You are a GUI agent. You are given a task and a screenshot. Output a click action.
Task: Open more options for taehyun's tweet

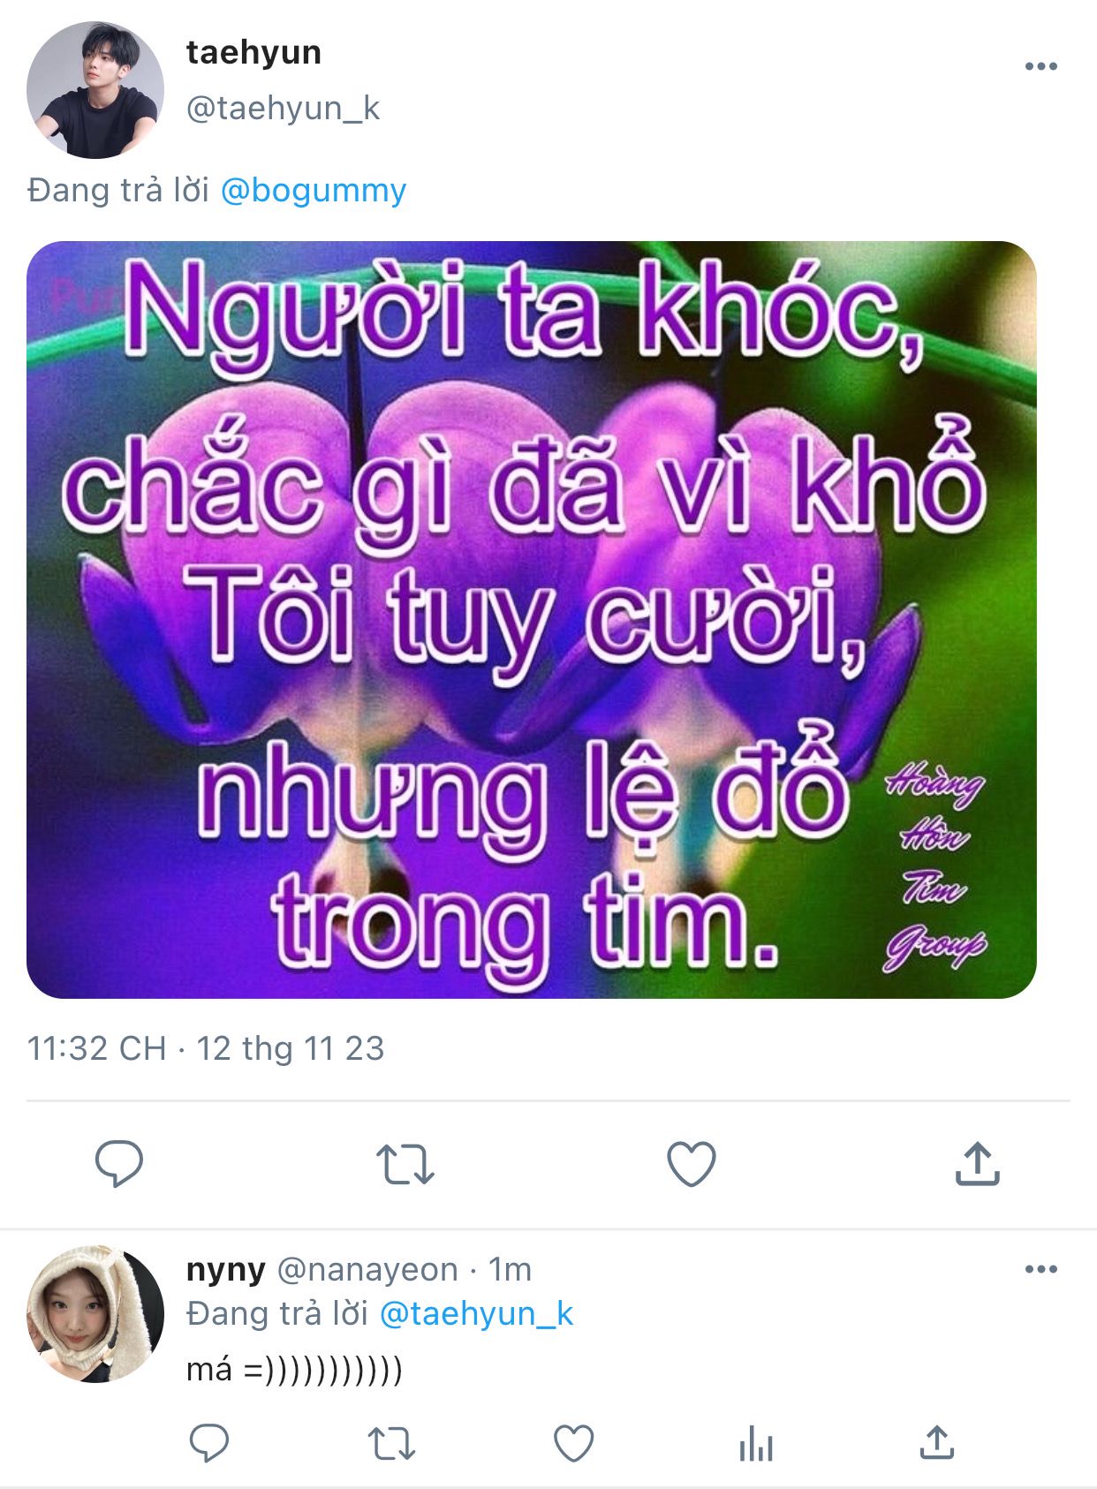click(1040, 66)
